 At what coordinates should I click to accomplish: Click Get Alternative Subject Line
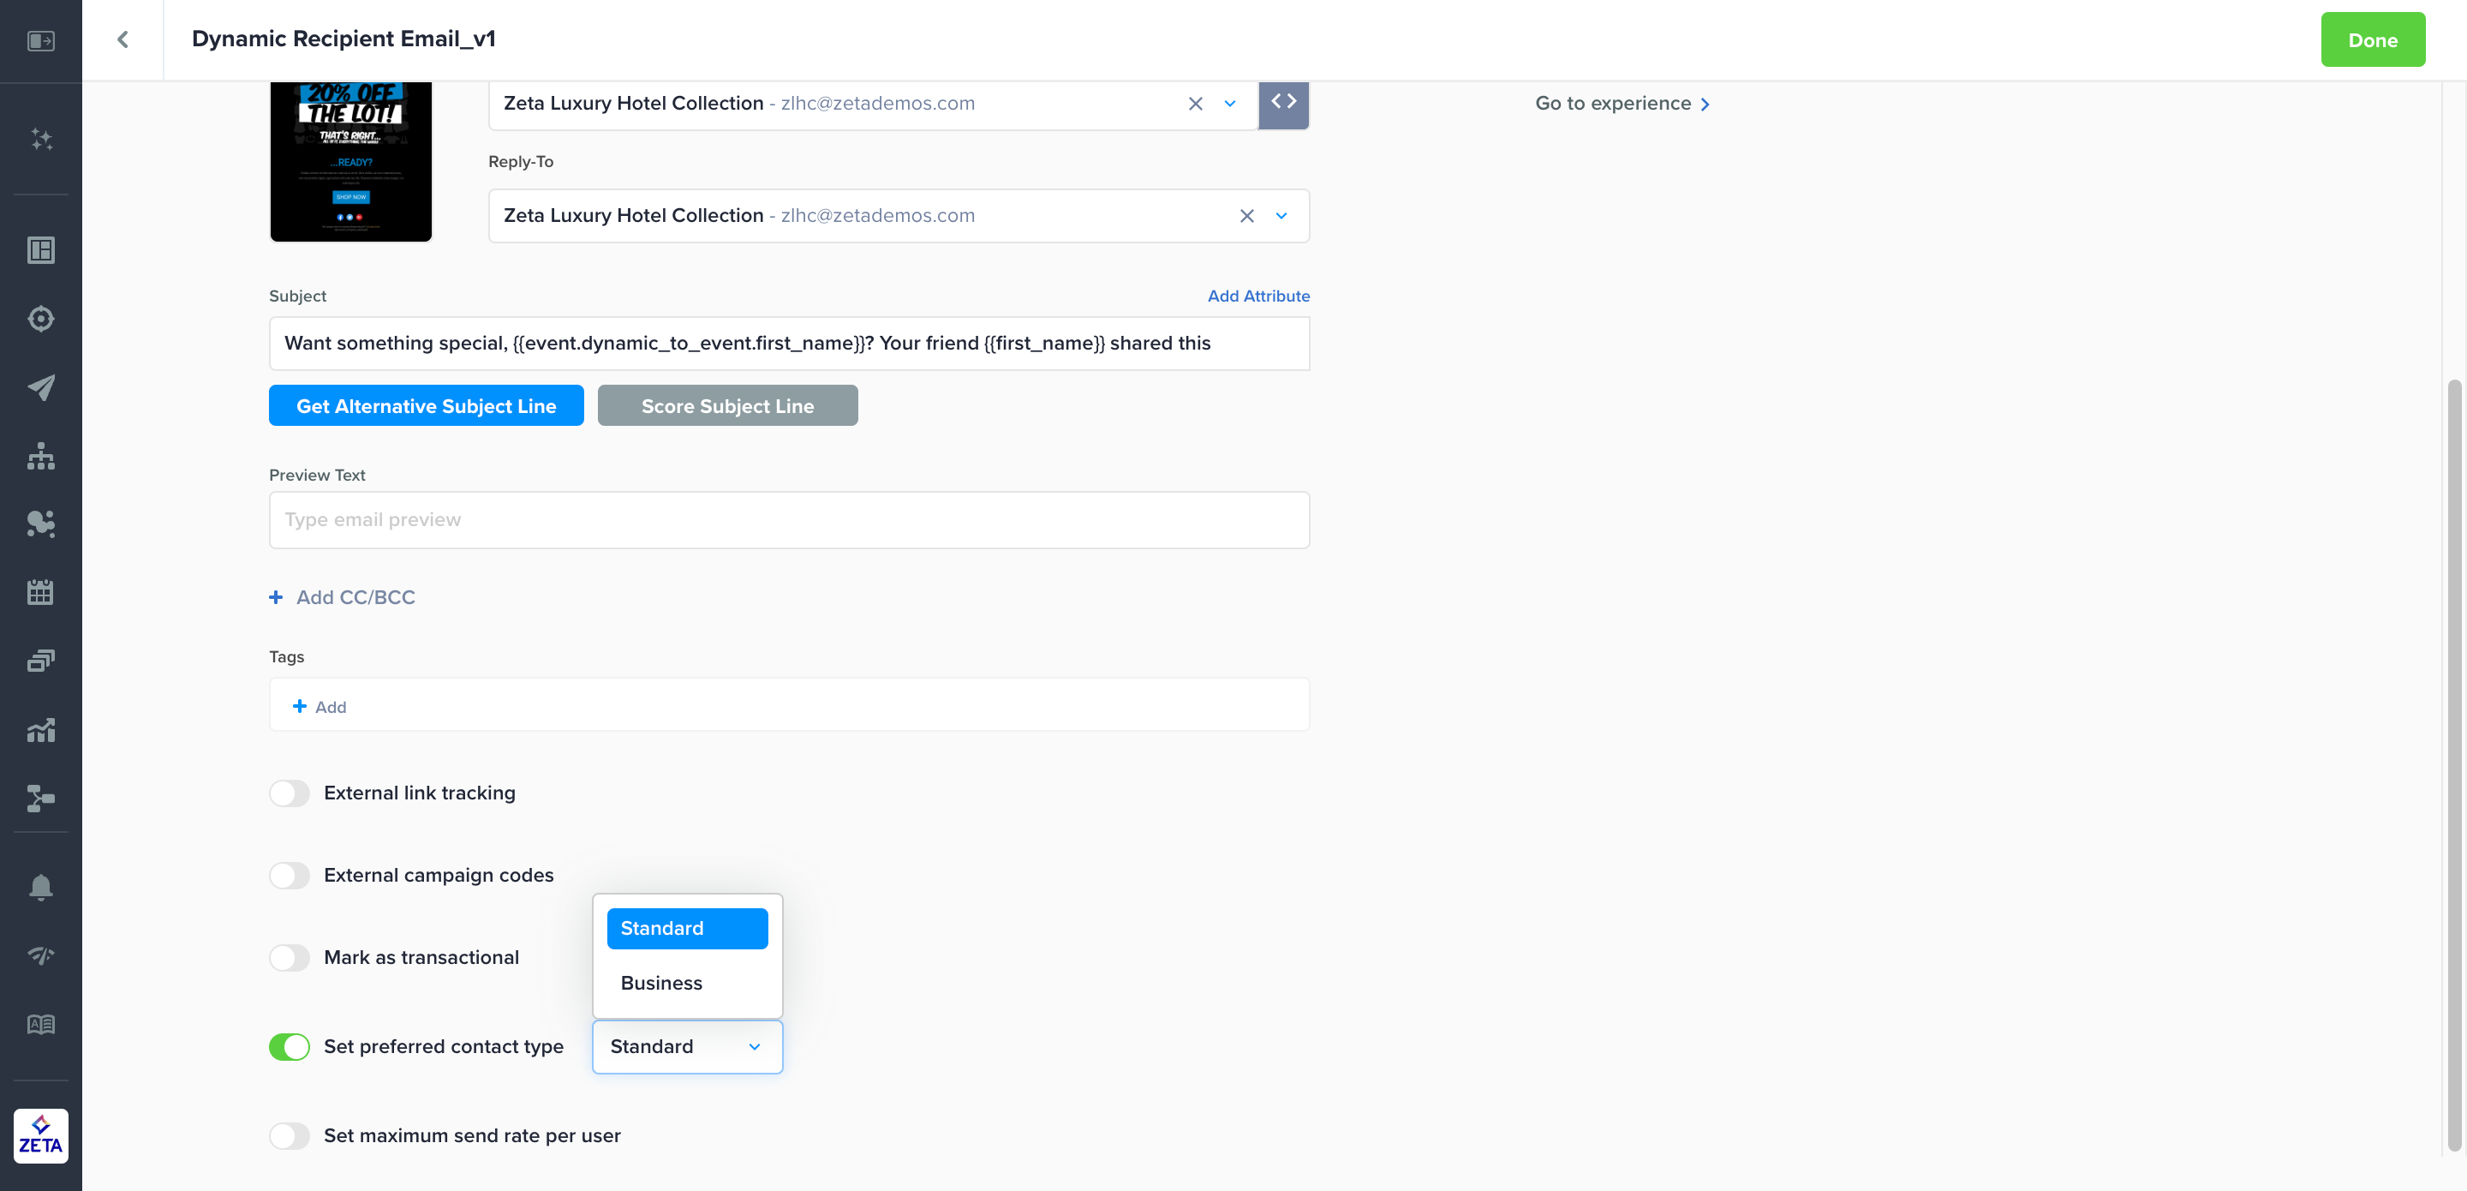(427, 406)
